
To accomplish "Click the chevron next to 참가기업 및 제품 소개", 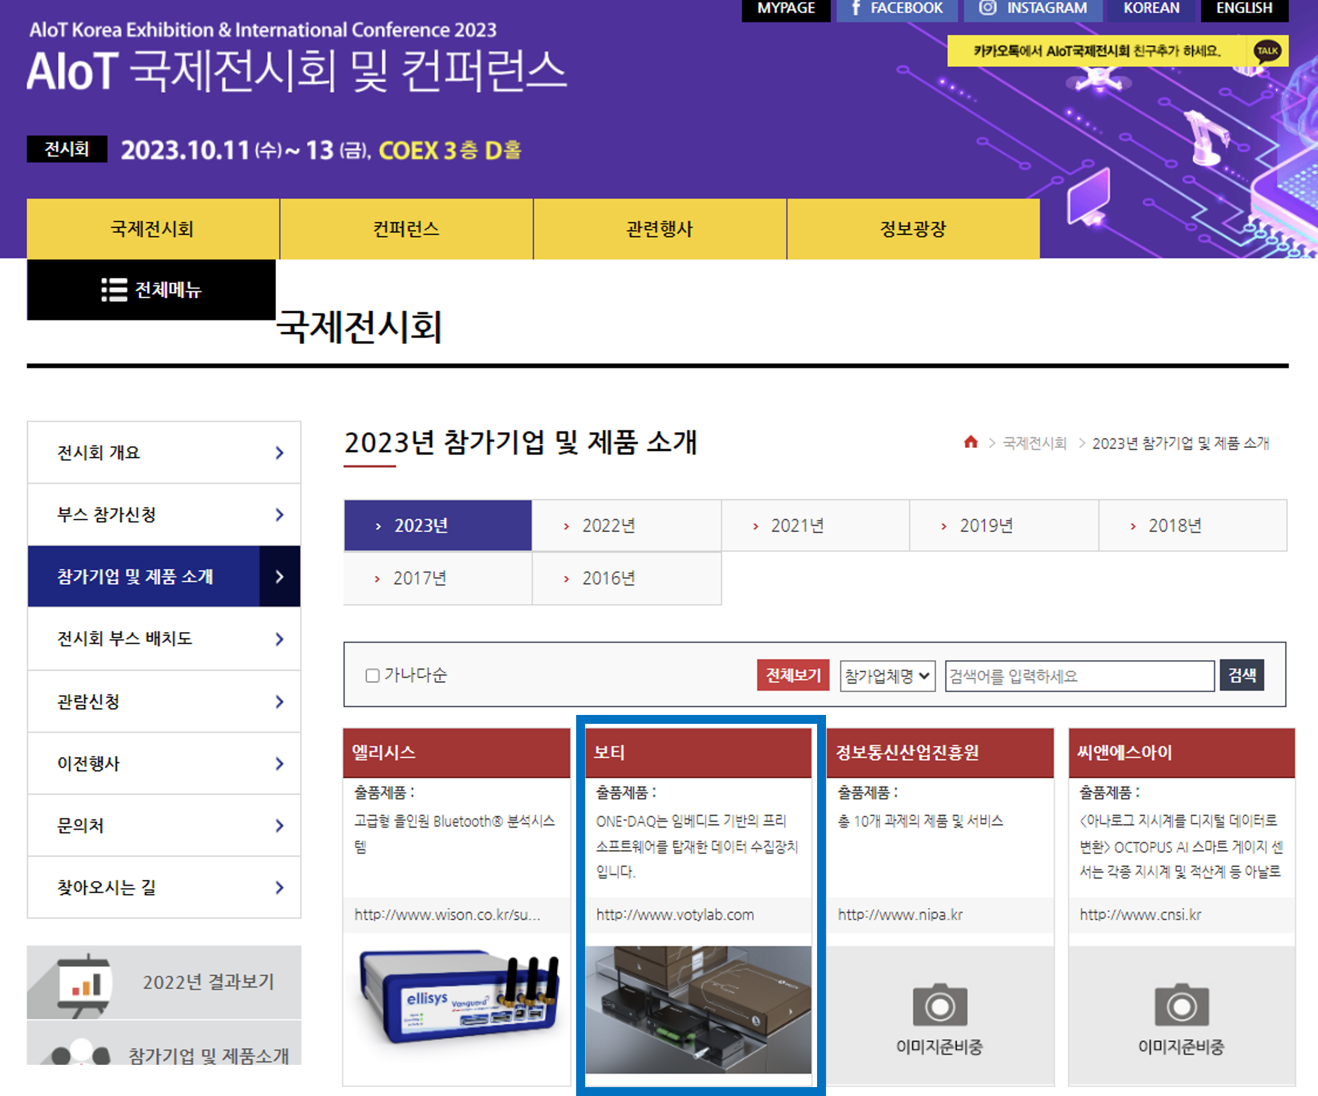I will [279, 577].
